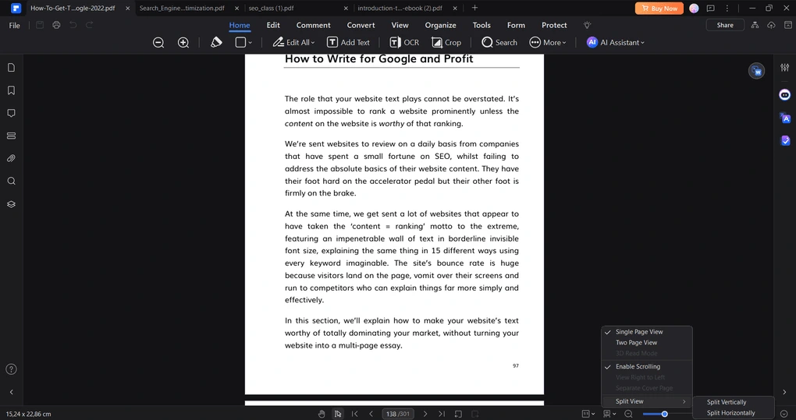Go to the first page

point(355,414)
